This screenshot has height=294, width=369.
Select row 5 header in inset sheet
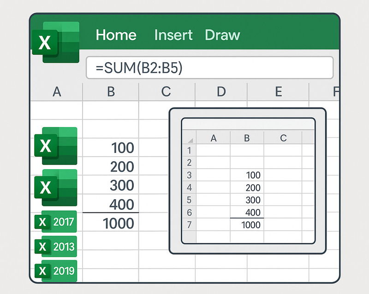pos(189,200)
